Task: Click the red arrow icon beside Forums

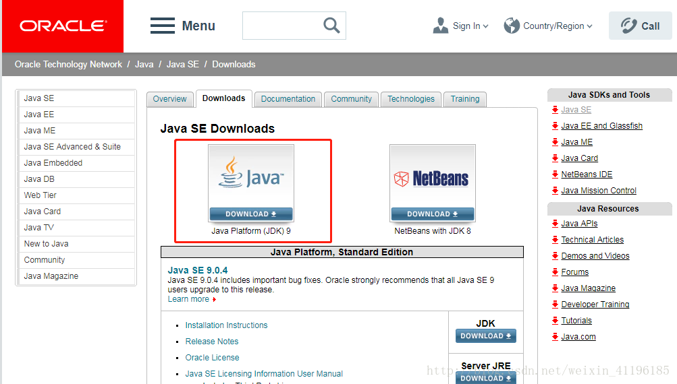Action: pyautogui.click(x=555, y=272)
